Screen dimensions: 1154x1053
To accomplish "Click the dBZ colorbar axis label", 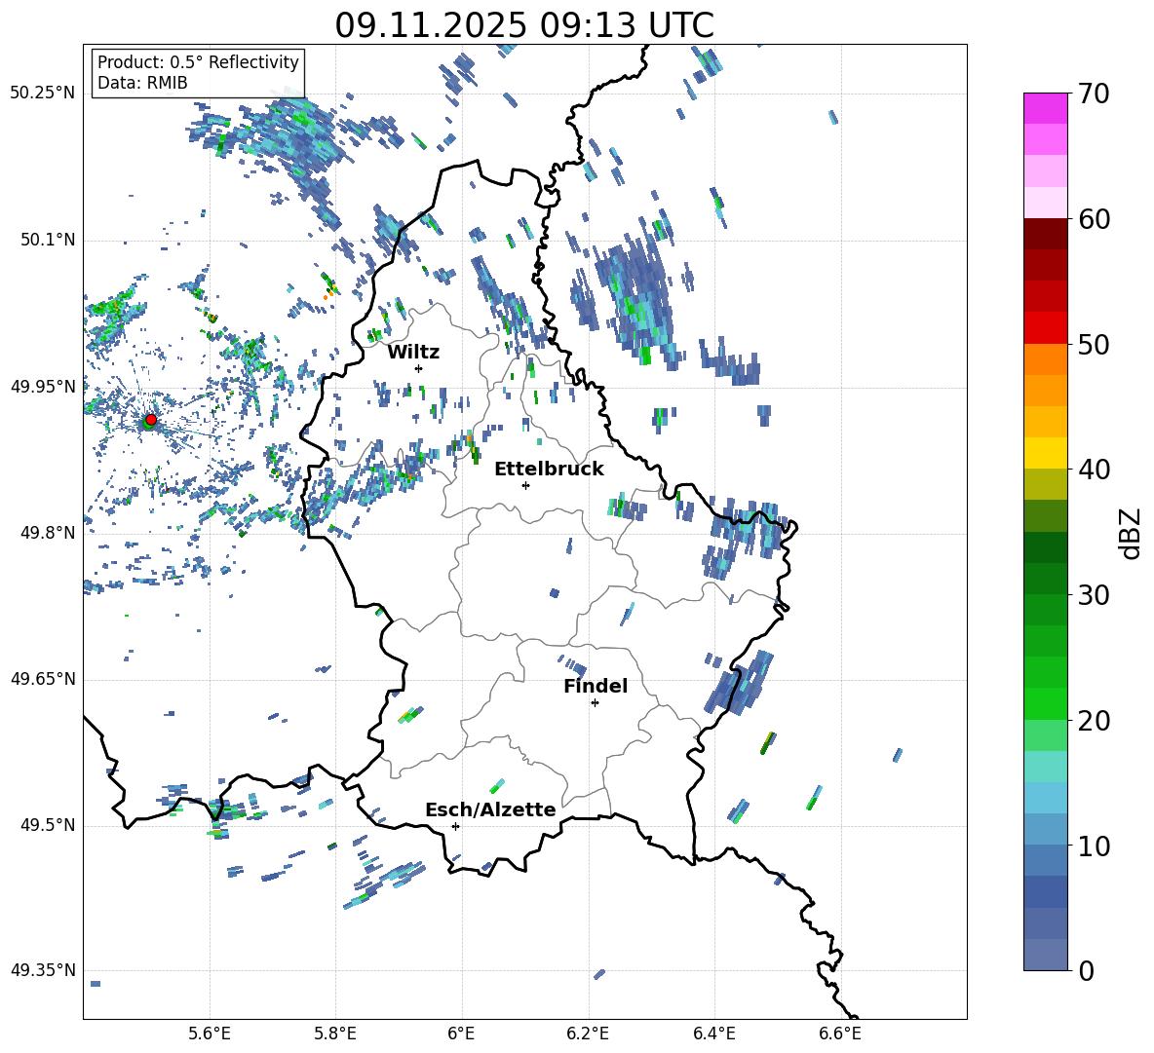I will pyautogui.click(x=1130, y=533).
